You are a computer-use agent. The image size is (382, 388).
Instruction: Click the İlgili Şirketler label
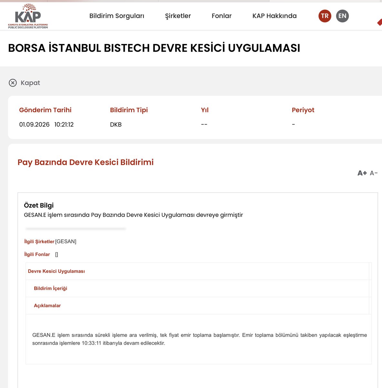[x=39, y=242]
